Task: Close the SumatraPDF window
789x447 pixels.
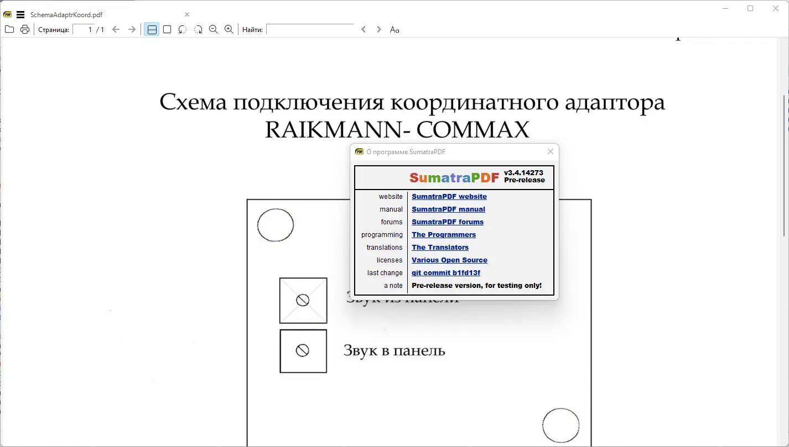Action: click(x=776, y=8)
